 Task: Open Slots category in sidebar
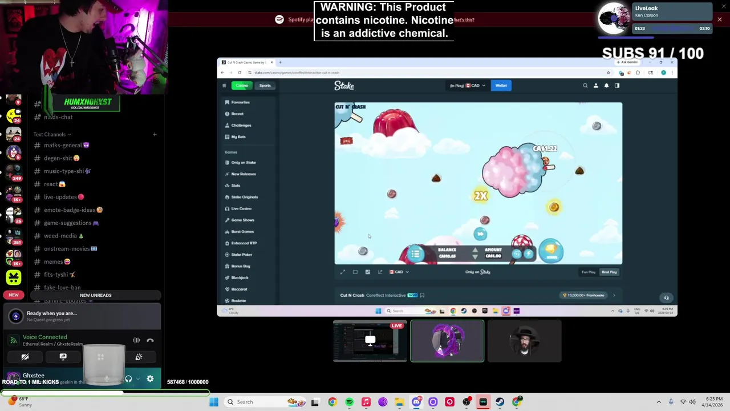(x=233, y=186)
